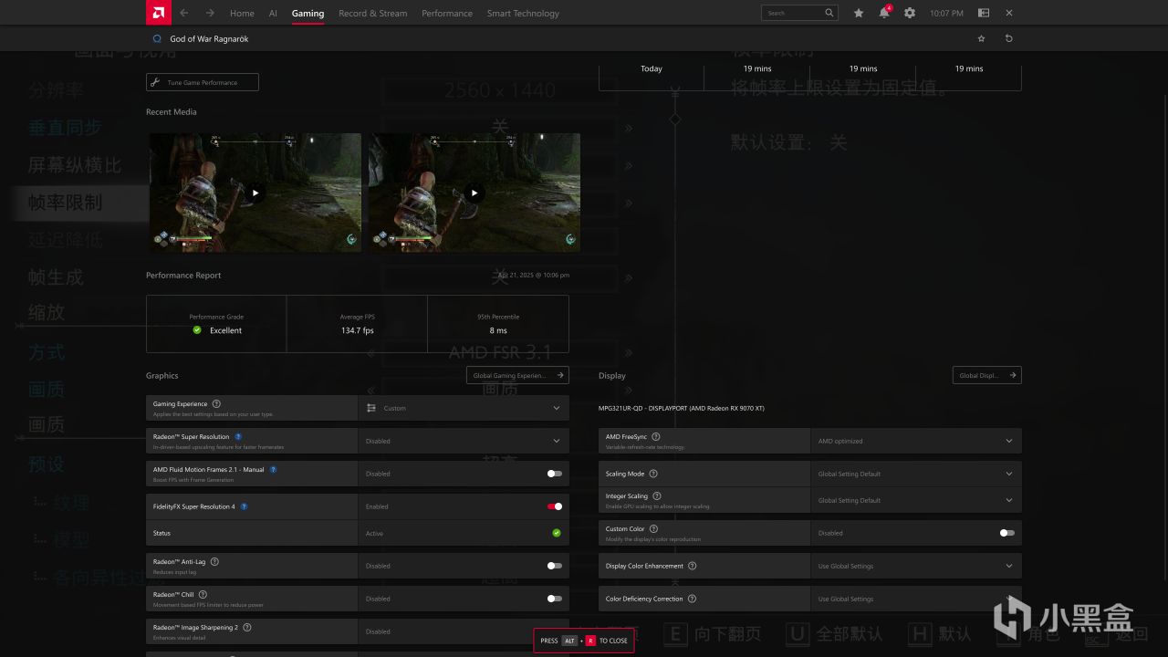Favorite the God of War Ragnarök profile

[x=982, y=38]
